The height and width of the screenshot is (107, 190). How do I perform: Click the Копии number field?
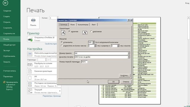coord(53,18)
